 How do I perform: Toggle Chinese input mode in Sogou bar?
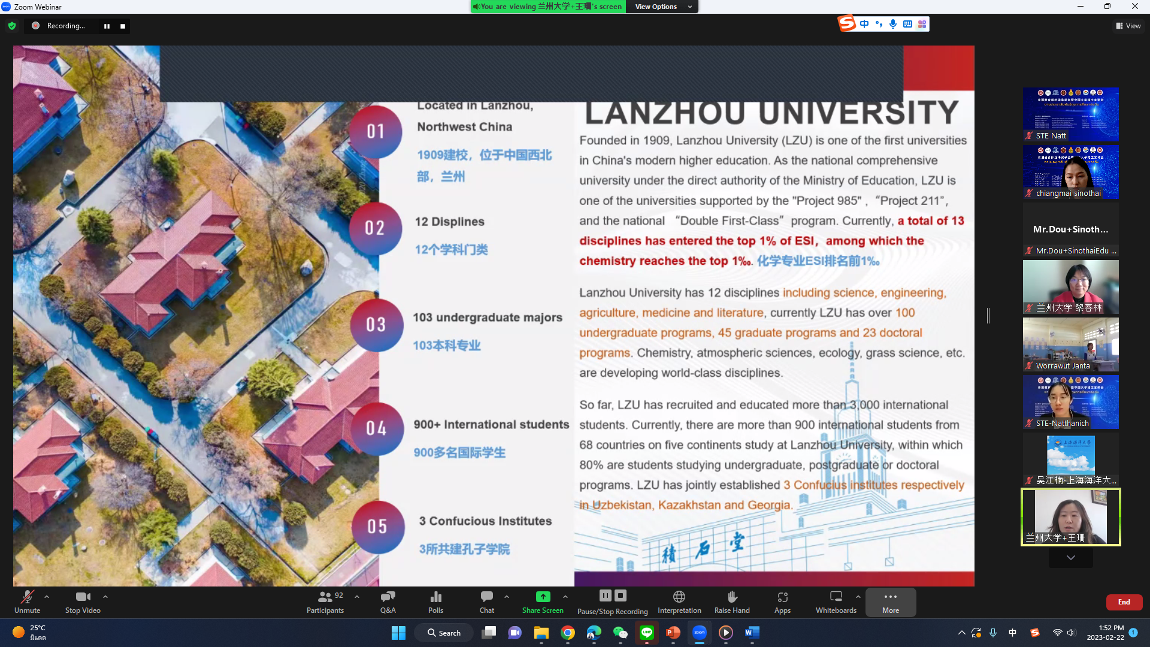point(864,24)
